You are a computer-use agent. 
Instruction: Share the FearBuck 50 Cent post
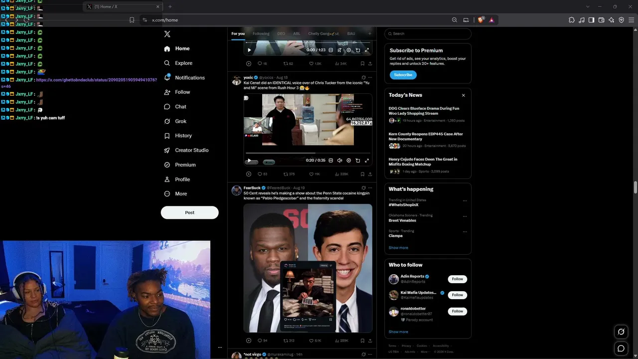coord(370,341)
